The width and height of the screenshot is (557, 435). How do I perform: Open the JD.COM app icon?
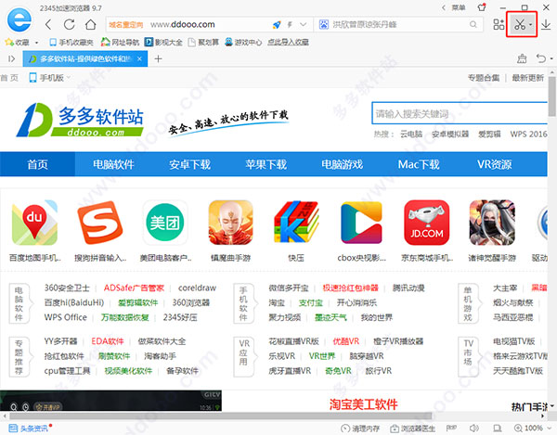427,223
